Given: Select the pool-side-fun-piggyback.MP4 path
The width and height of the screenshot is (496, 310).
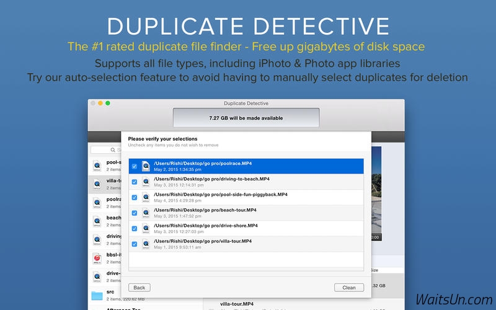Looking at the screenshot, I should 221,195.
